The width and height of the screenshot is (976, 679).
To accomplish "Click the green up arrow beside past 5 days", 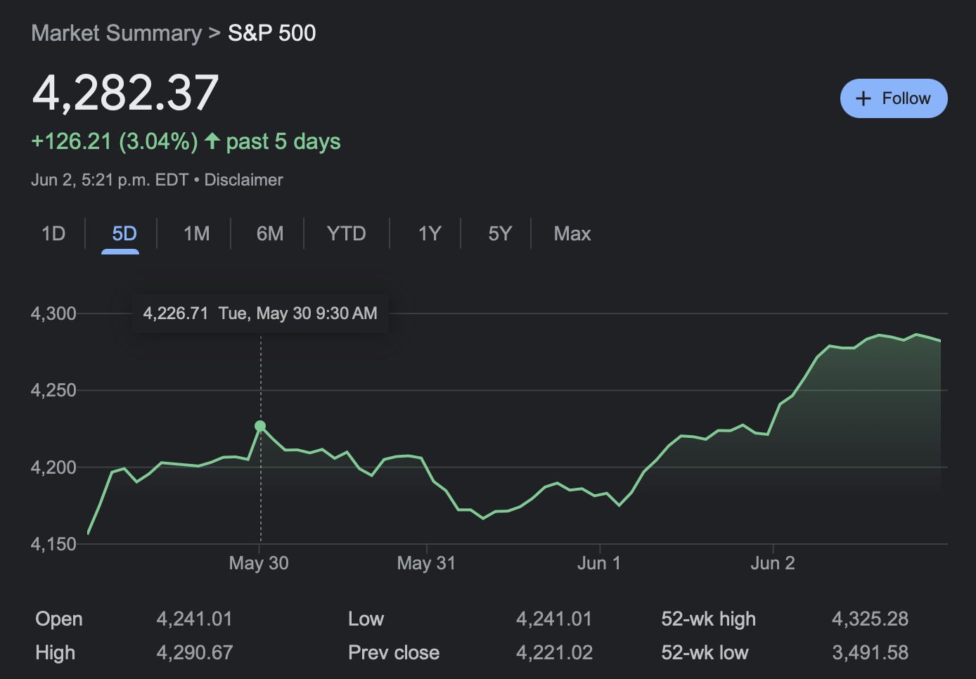I will (212, 141).
